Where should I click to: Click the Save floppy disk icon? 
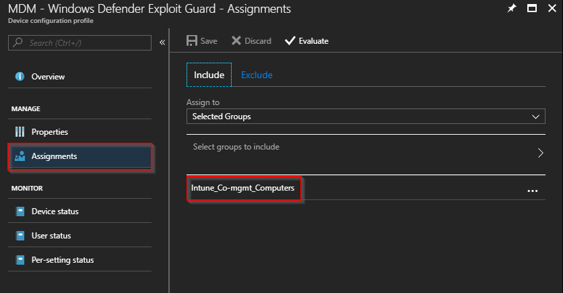tap(192, 40)
